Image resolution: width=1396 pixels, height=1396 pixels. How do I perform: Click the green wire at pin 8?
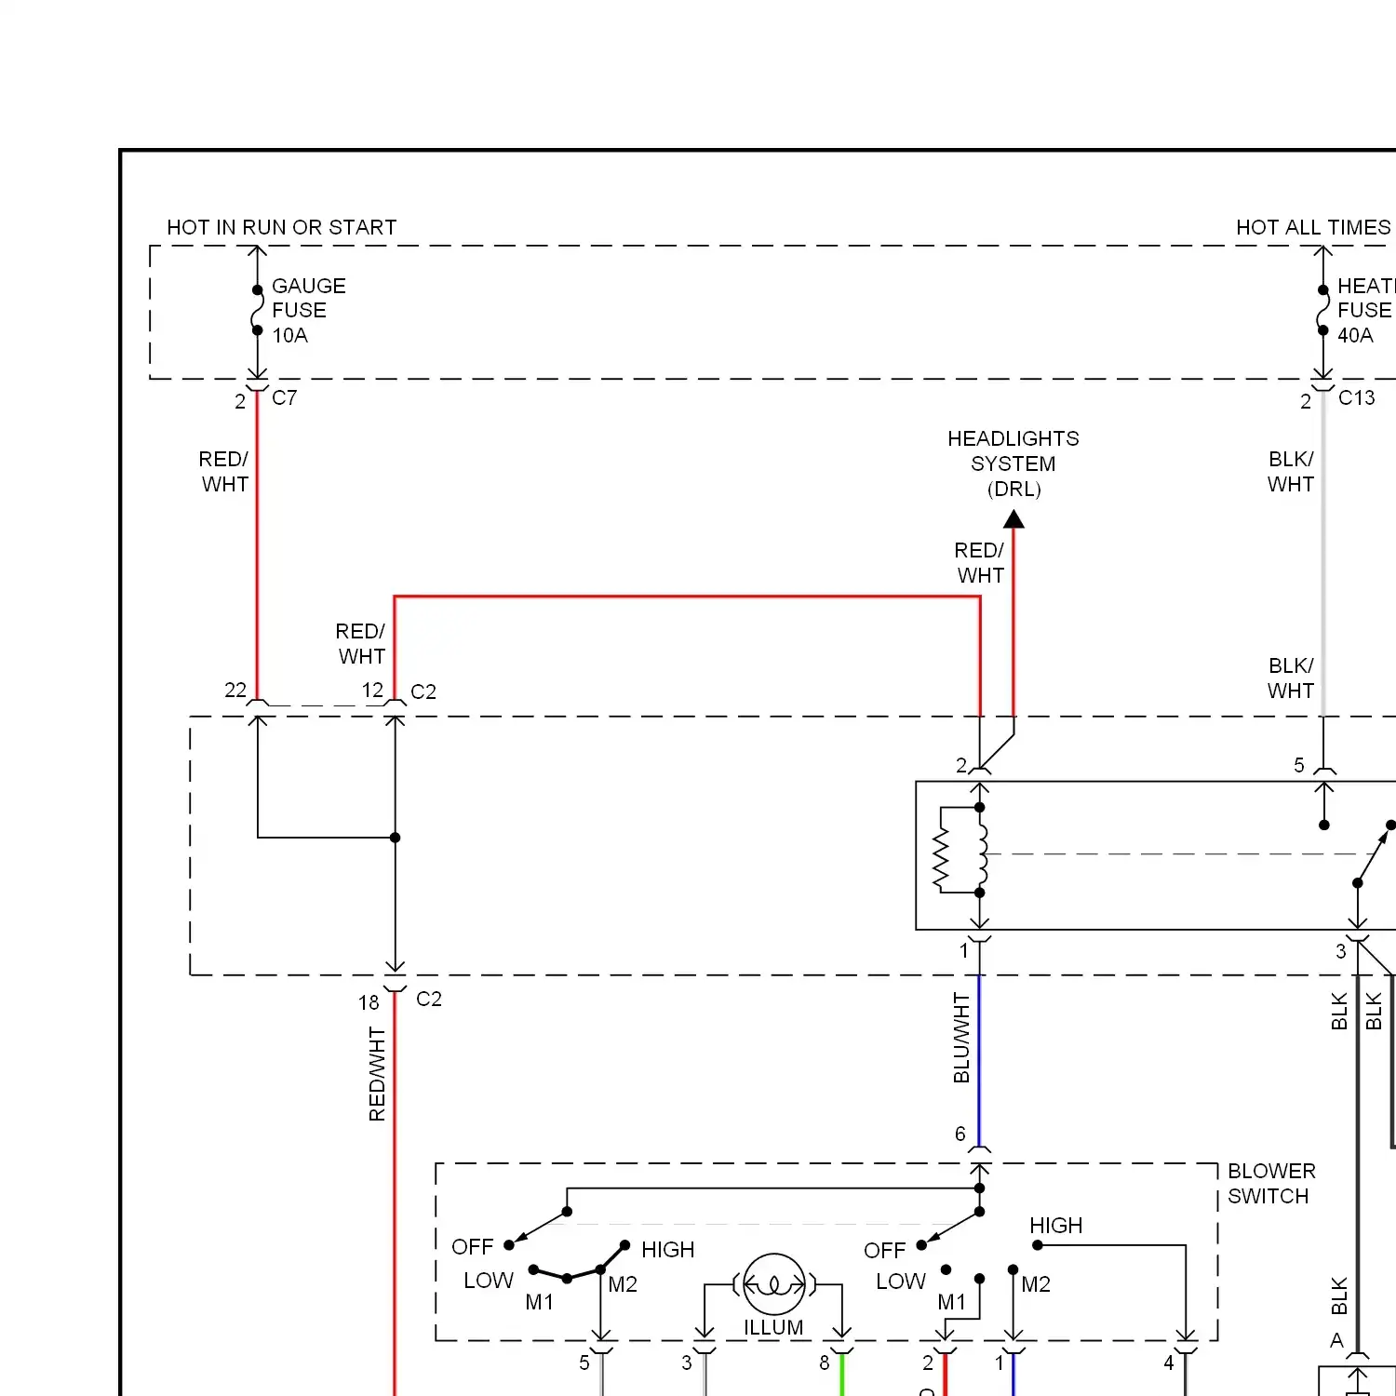(x=841, y=1375)
